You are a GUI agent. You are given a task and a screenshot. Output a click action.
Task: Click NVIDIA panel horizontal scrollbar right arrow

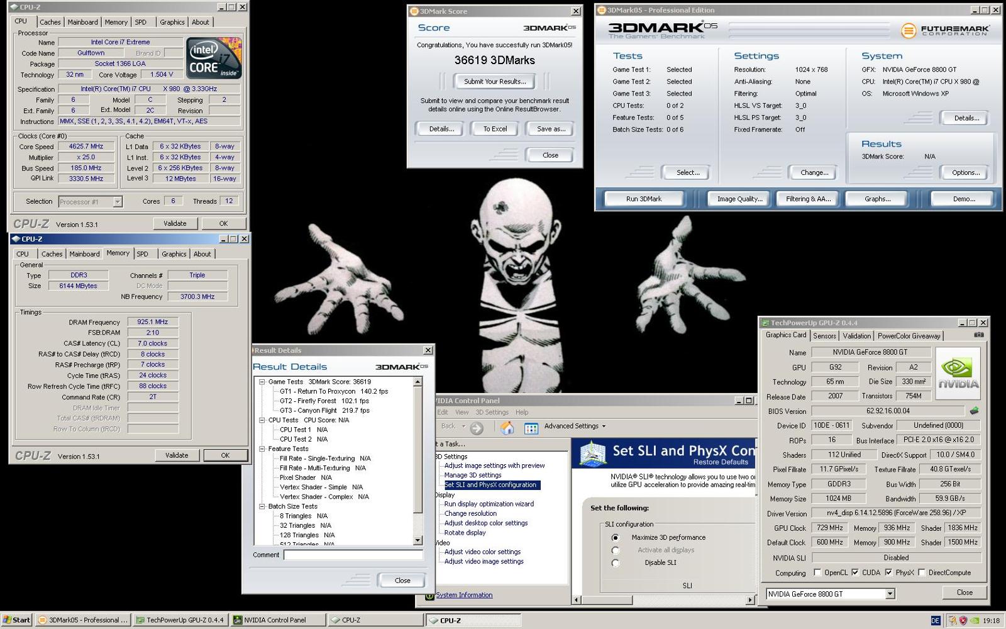(749, 600)
